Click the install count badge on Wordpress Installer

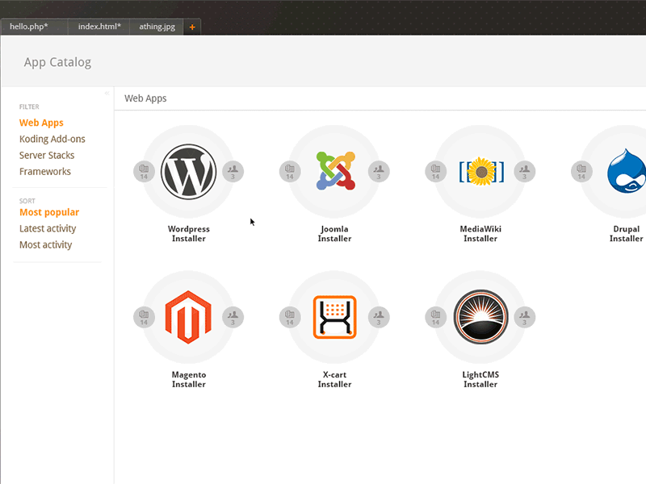[x=143, y=171]
